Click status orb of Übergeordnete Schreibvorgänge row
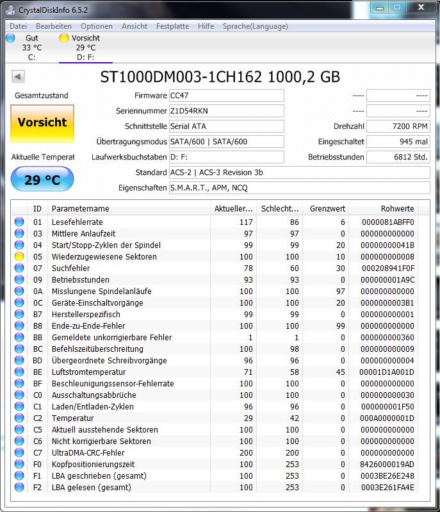 pyautogui.click(x=19, y=360)
